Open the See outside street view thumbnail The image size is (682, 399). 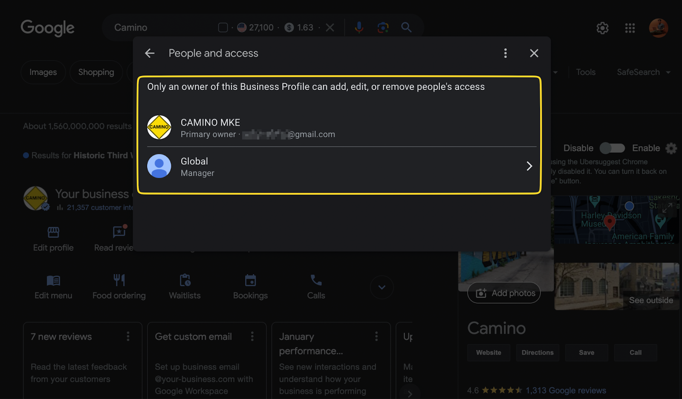617,286
